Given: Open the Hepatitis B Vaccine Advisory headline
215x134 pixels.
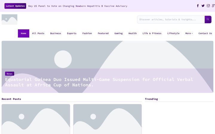Looking at the screenshot, I should (x=78, y=6).
